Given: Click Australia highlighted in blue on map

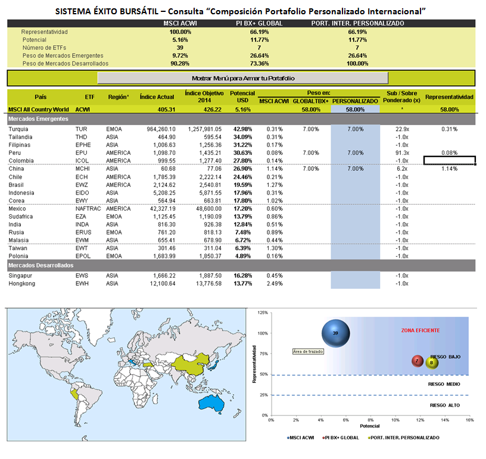Looking at the screenshot, I should point(211,403).
